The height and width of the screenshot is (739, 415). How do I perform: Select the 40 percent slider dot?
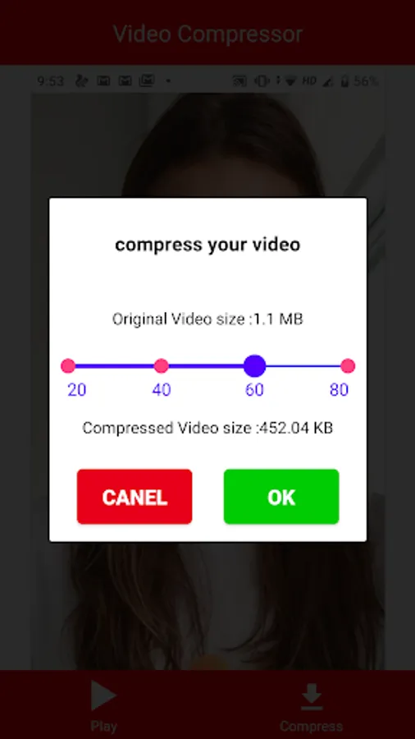tap(162, 365)
